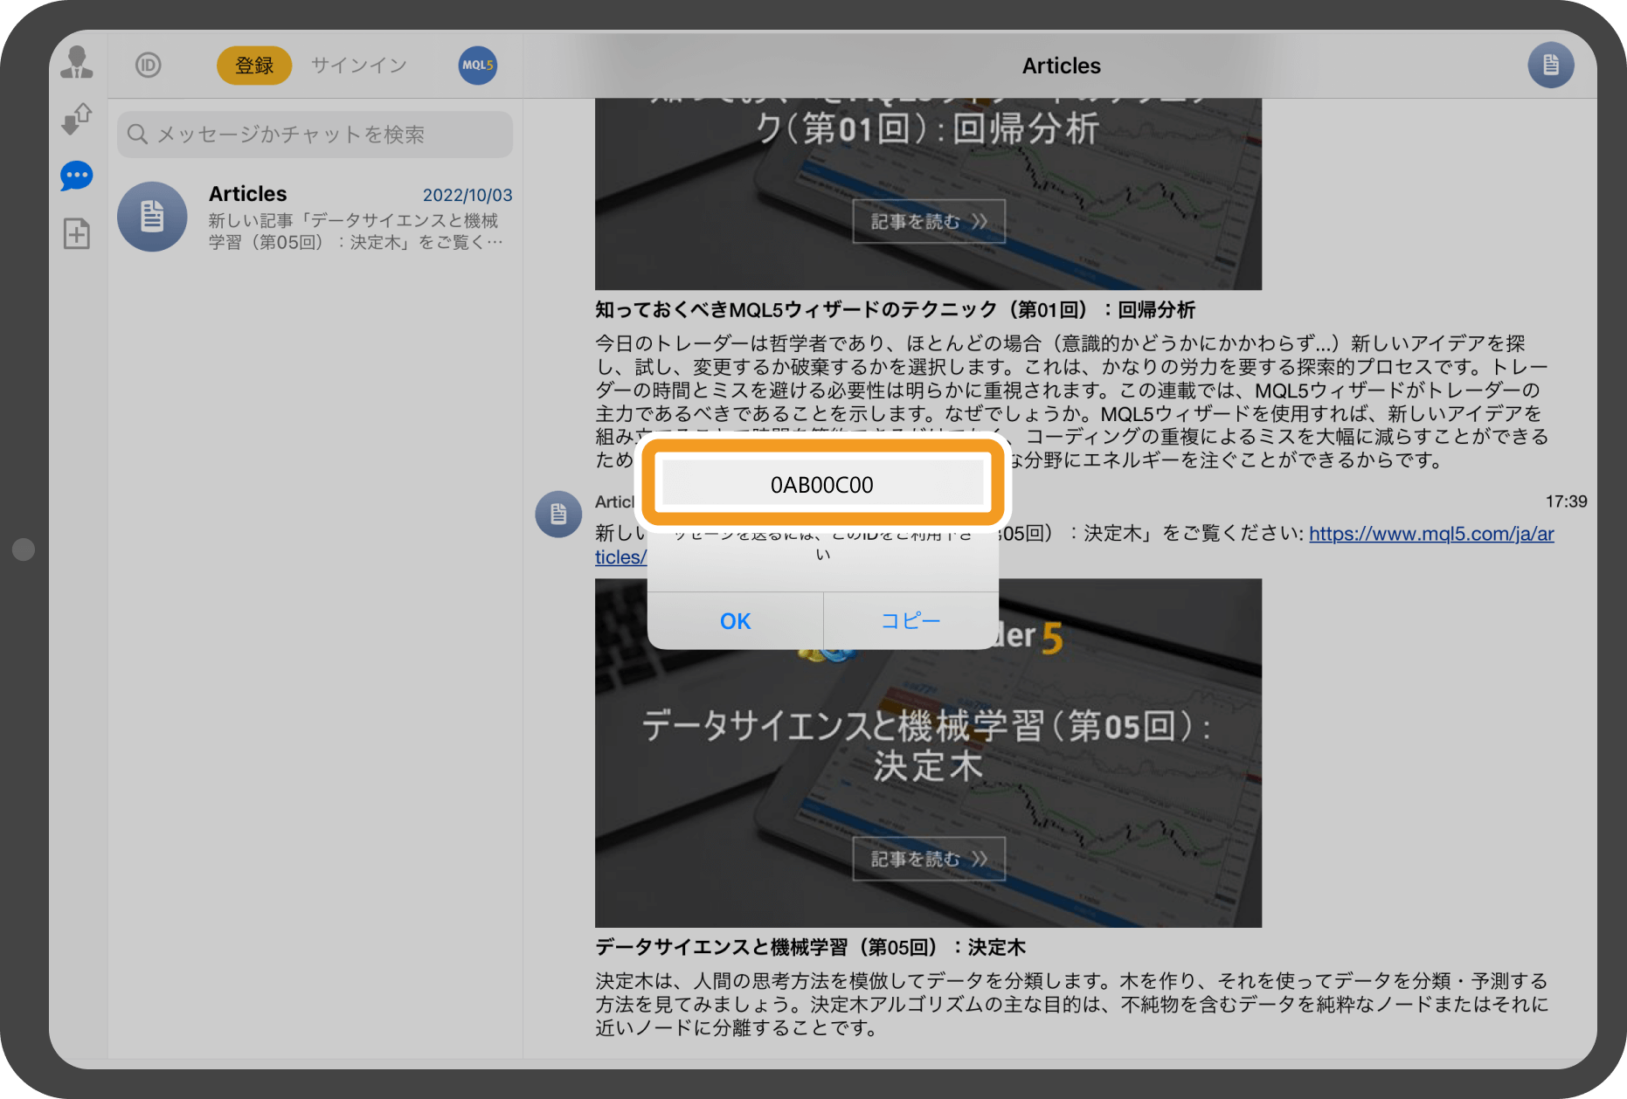1627x1099 pixels.
Task: Click コピー to copy the ID
Action: tap(910, 620)
